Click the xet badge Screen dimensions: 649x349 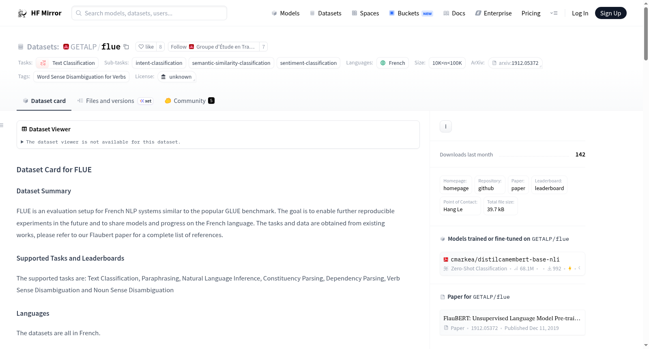pos(146,101)
